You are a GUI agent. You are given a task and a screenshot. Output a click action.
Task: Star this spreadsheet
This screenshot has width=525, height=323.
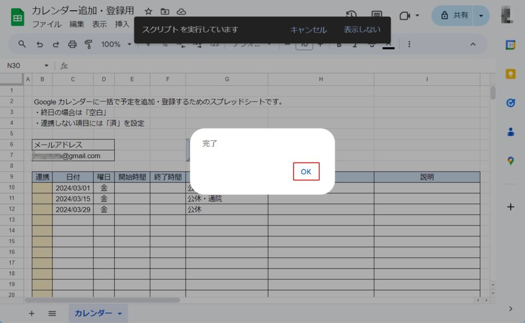pos(148,11)
